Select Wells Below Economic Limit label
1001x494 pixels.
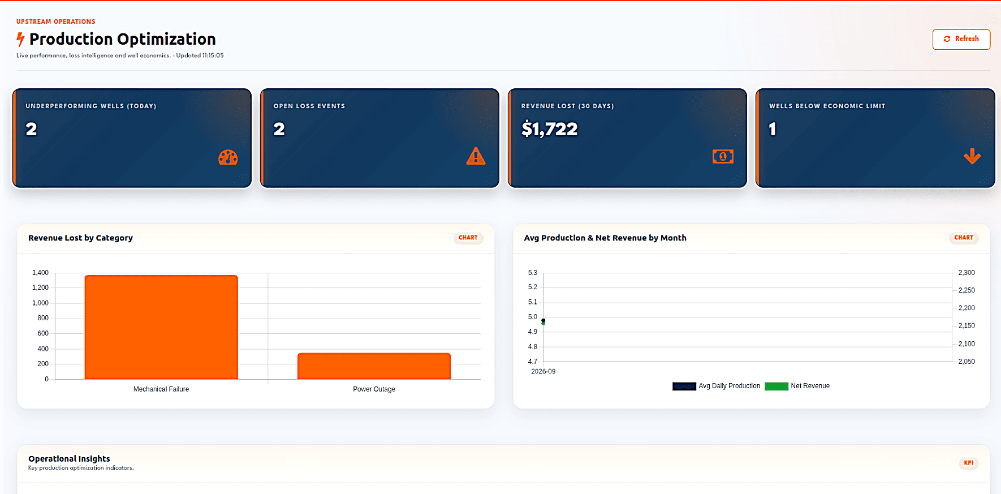pos(827,106)
